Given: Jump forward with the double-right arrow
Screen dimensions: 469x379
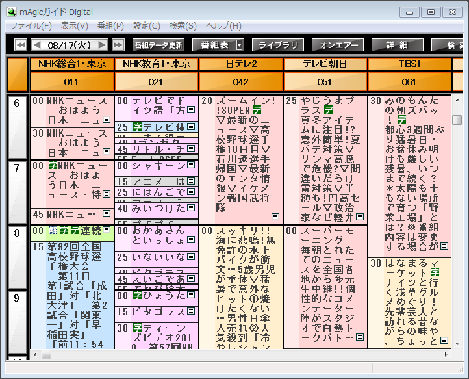Looking at the screenshot, I should 118,45.
